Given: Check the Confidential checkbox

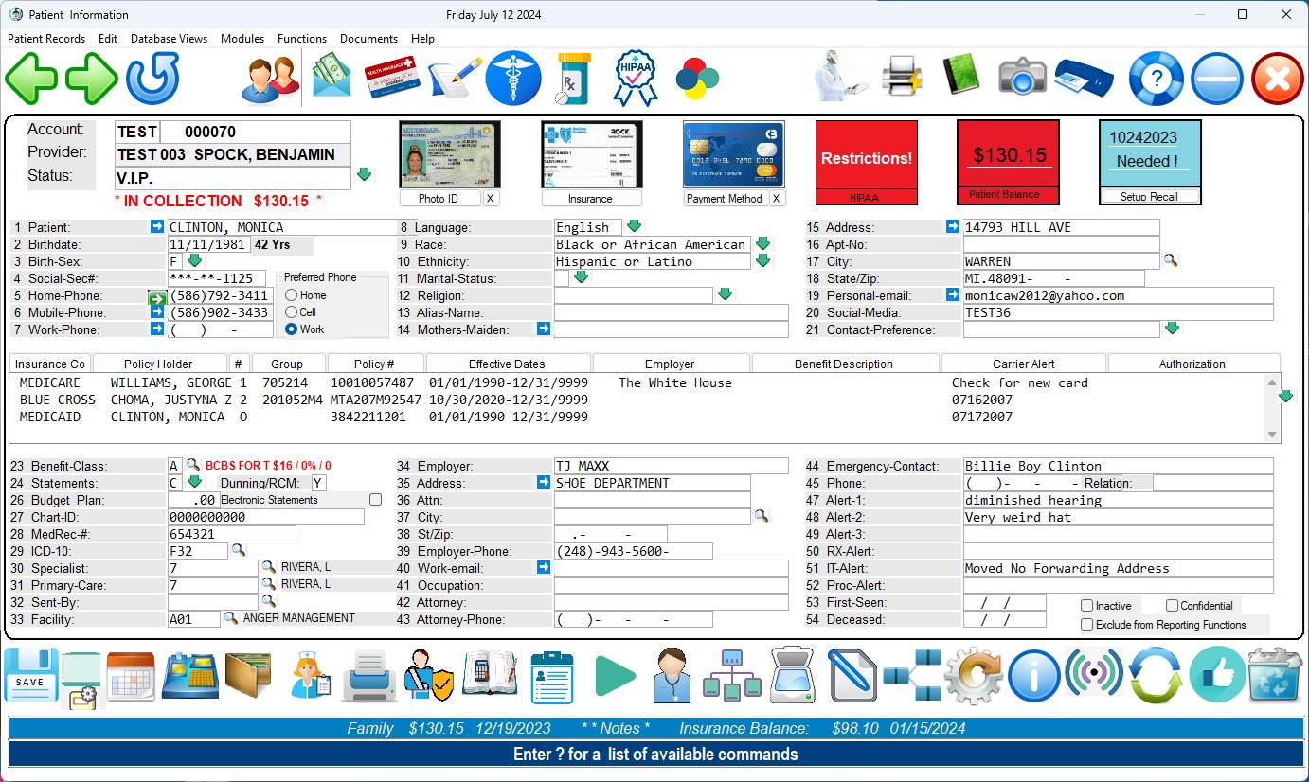Looking at the screenshot, I should point(1172,606).
